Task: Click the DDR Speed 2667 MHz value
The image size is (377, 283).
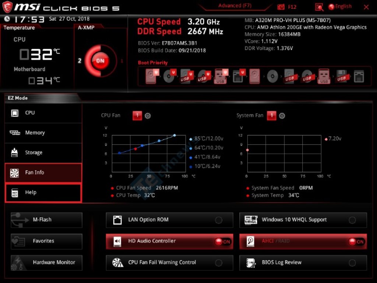Action: 205,32
